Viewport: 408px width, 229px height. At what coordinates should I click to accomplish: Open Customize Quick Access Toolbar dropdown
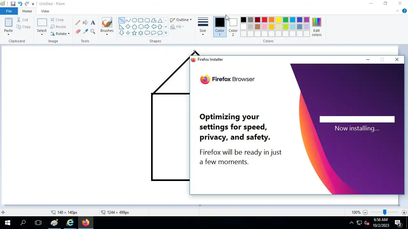(33, 4)
